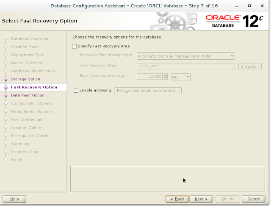Click Nodes Selection step in sidebar
The height and width of the screenshot is (206, 271).
point(27,63)
